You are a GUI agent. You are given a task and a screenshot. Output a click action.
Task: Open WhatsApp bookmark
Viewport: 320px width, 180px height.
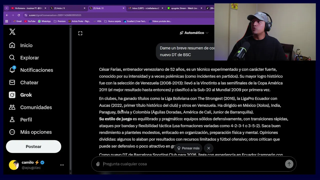pos(44,21)
